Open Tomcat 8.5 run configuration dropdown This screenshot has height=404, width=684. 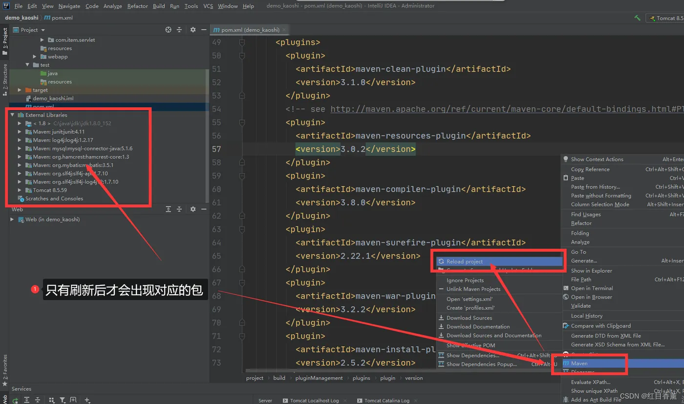pyautogui.click(x=664, y=18)
